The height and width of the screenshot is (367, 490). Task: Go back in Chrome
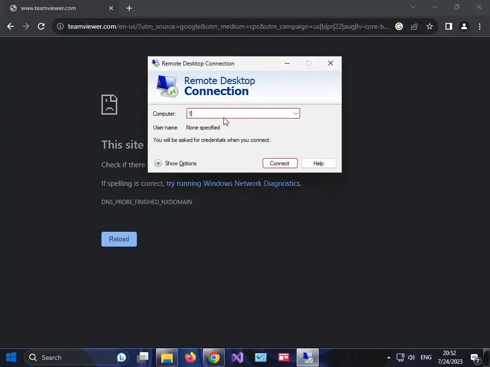11,27
